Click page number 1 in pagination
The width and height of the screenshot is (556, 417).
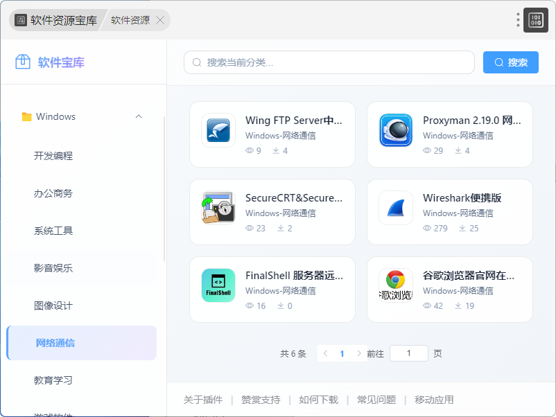pos(342,353)
